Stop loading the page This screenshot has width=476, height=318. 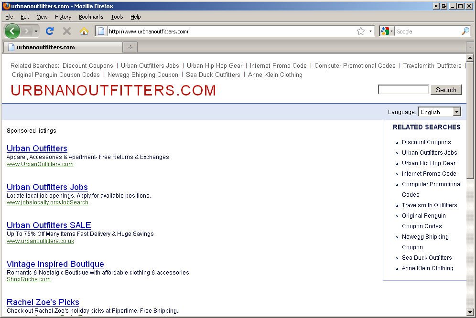pyautogui.click(x=67, y=31)
